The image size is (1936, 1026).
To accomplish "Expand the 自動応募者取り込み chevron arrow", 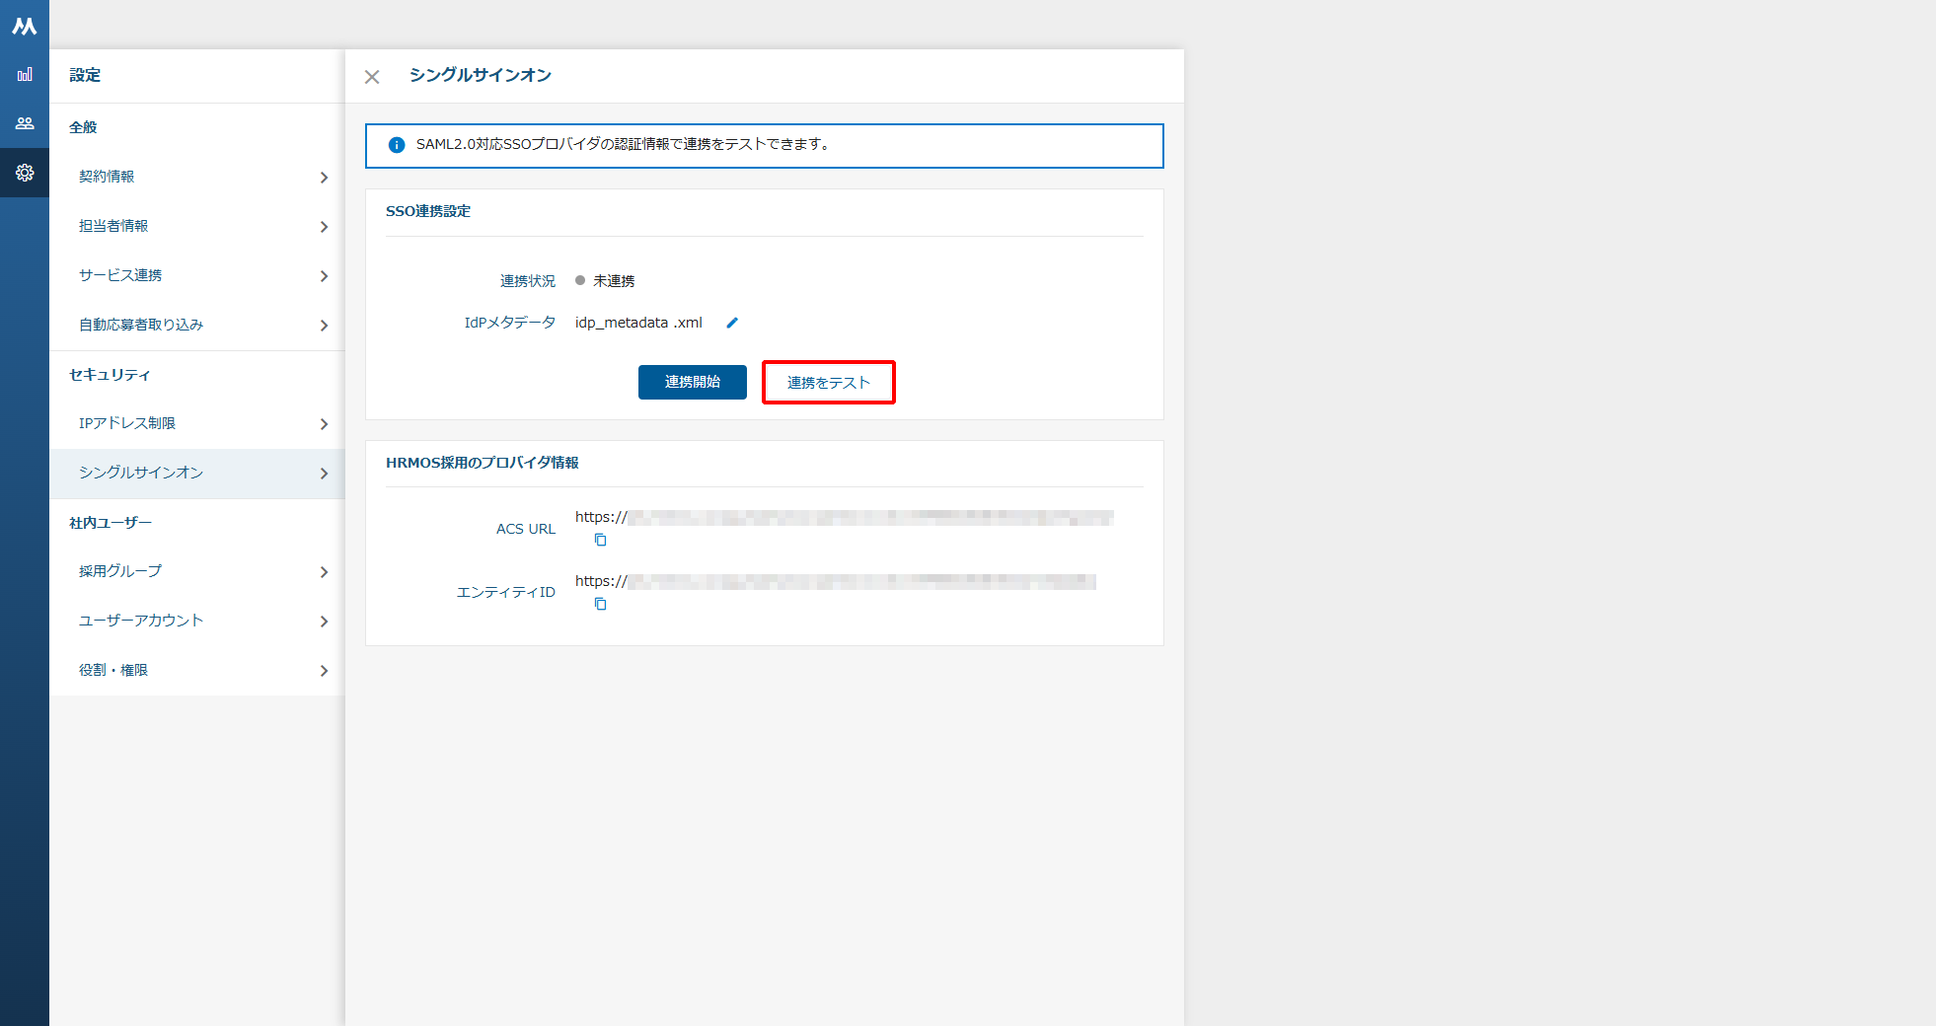I will pos(324,326).
